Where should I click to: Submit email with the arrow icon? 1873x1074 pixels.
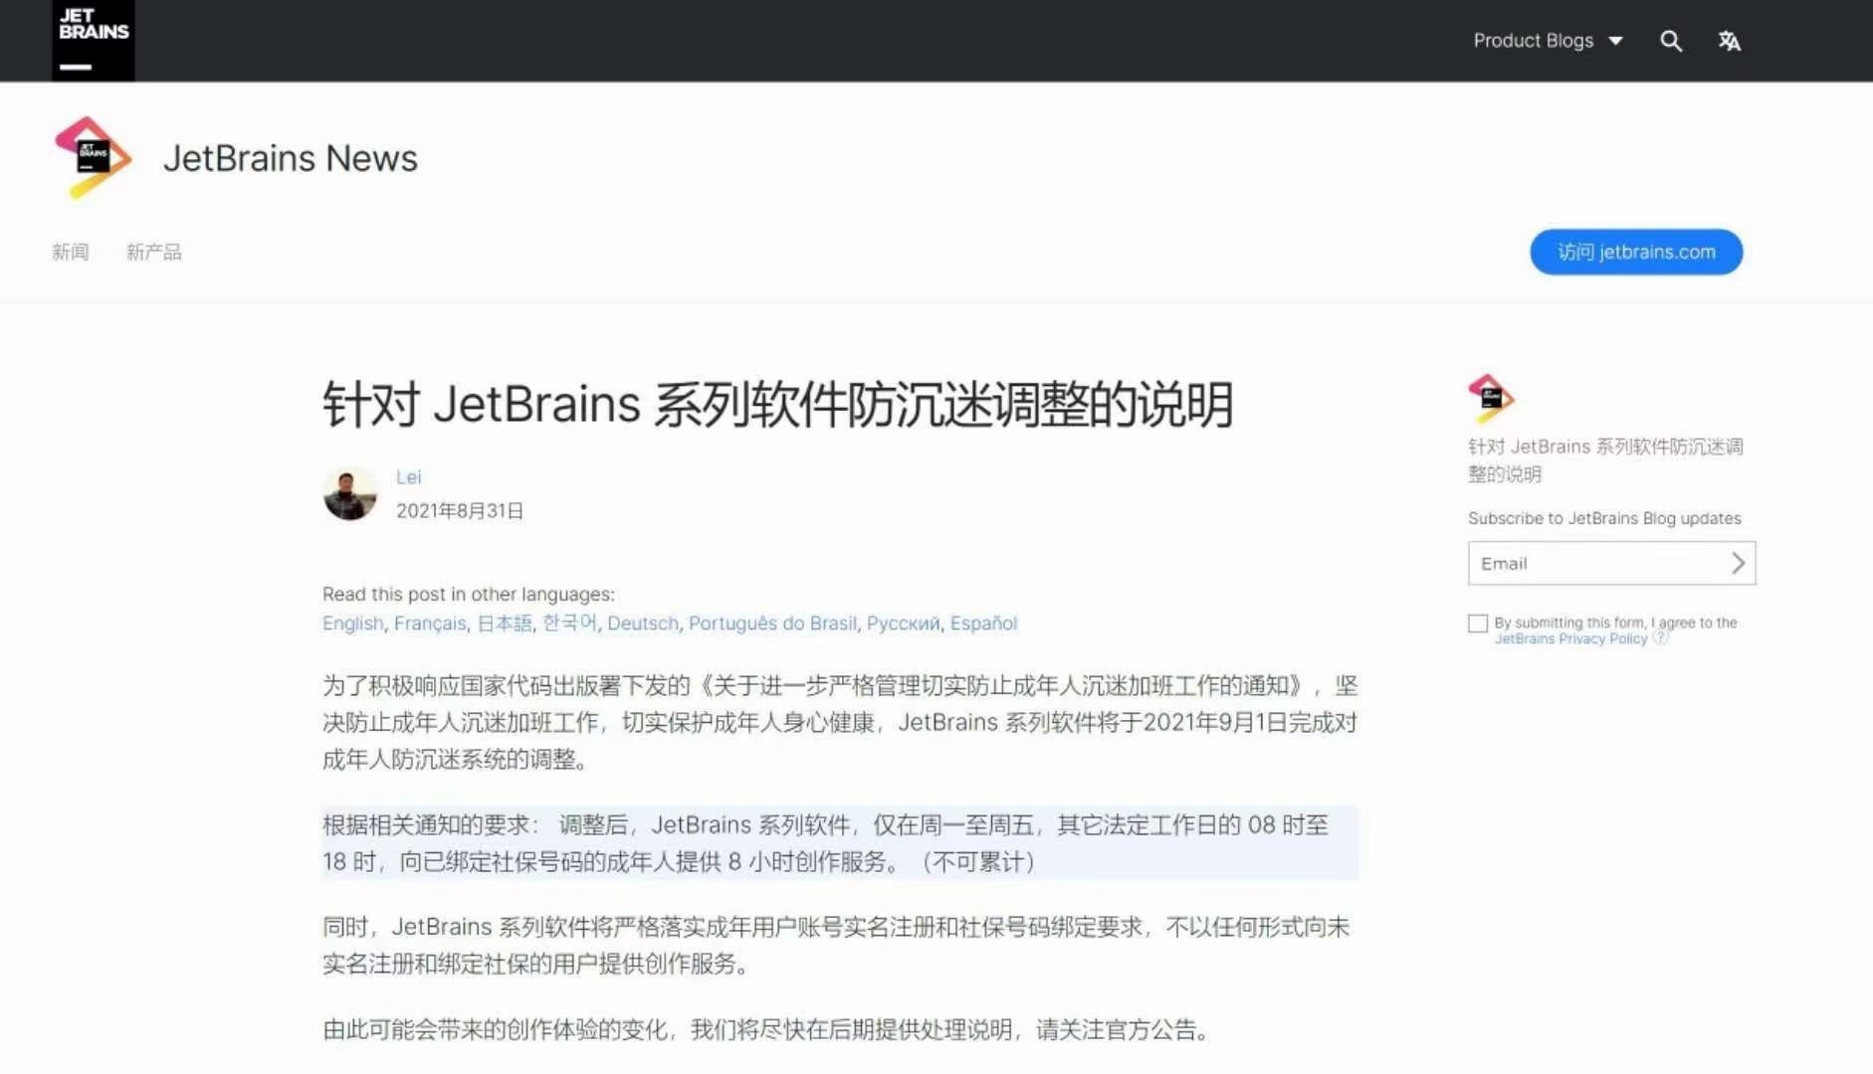point(1738,563)
